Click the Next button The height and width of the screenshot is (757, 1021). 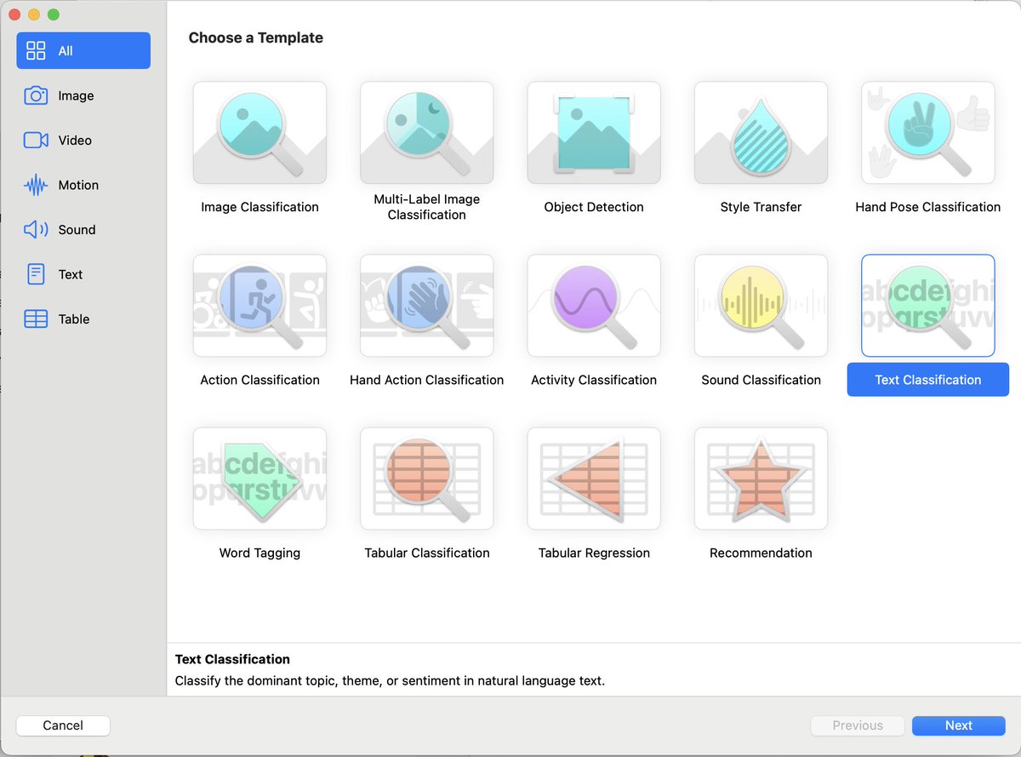958,725
